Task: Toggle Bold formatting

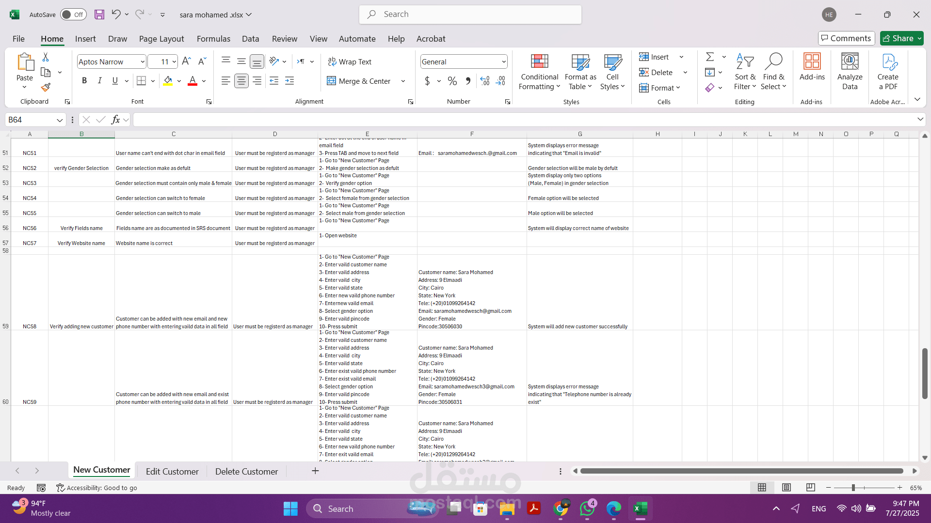Action: click(x=84, y=81)
